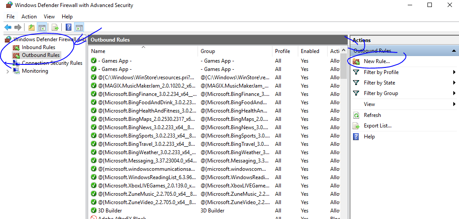Click green check icon of 3D Builder rule

[94, 211]
